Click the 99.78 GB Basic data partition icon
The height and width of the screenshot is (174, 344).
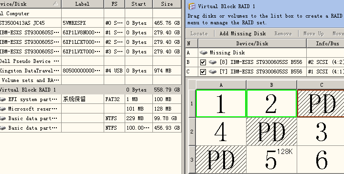coord(3,118)
